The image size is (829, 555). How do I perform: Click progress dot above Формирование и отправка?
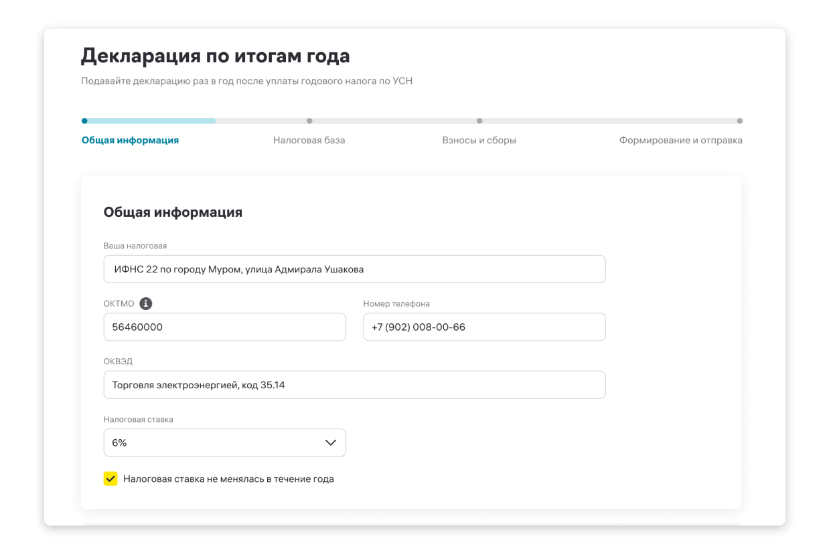point(740,121)
